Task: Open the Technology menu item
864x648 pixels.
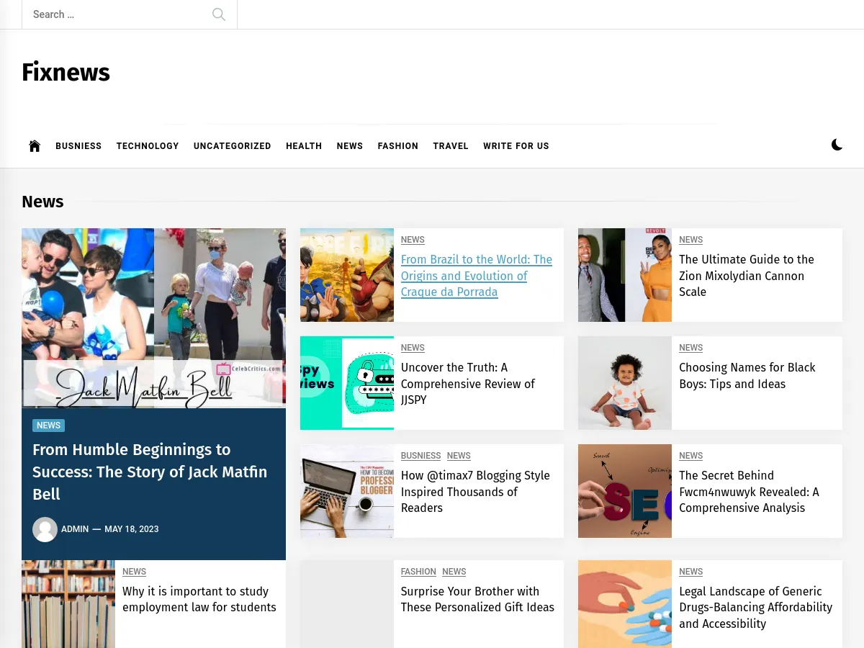Action: click(x=148, y=146)
